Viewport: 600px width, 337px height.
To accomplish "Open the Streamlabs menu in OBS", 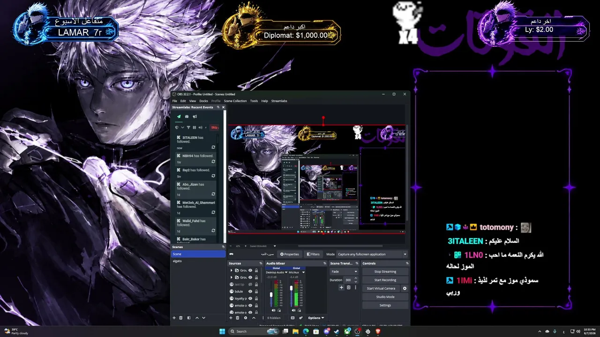I will [x=279, y=101].
